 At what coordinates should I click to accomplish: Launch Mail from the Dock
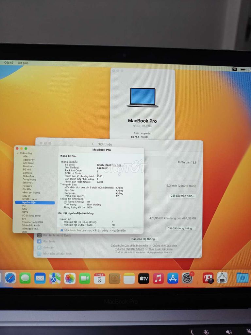pyautogui.click(x=40, y=278)
